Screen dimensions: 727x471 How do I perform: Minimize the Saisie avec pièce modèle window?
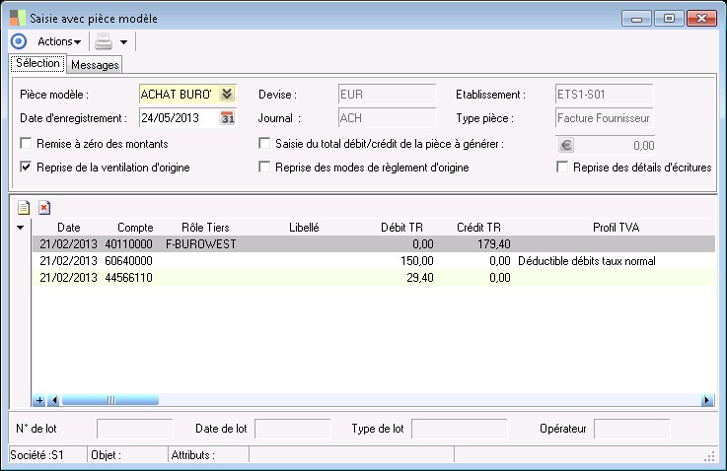coord(636,19)
